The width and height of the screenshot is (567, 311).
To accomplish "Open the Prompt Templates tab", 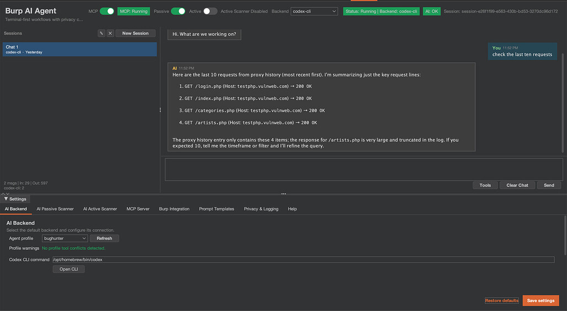I will point(216,209).
